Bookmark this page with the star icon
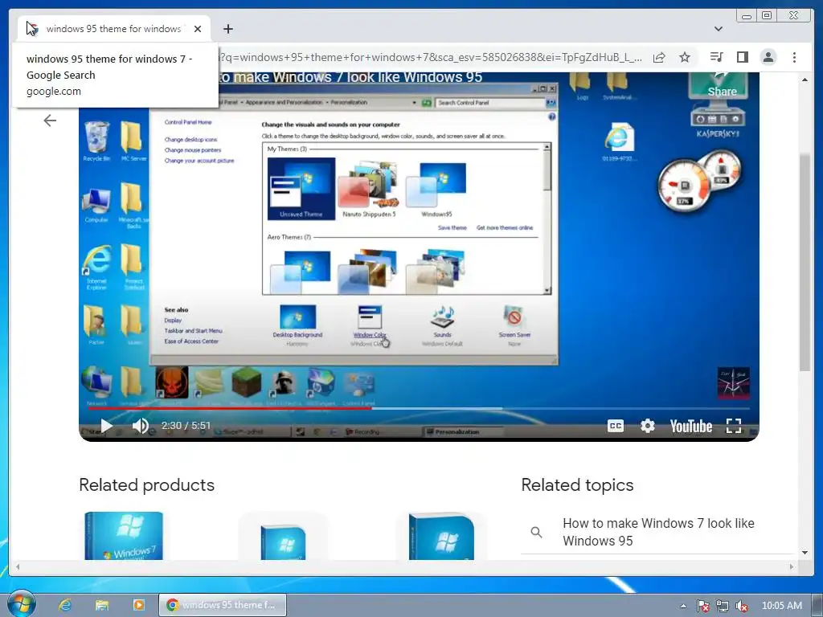The image size is (823, 617). (x=685, y=57)
